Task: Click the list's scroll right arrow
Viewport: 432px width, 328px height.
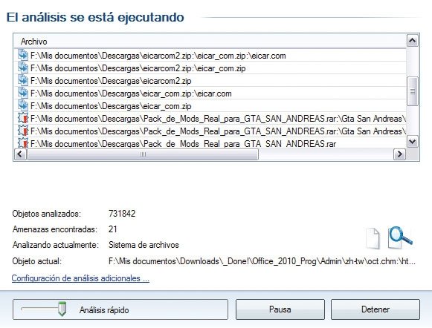Action: 399,154
